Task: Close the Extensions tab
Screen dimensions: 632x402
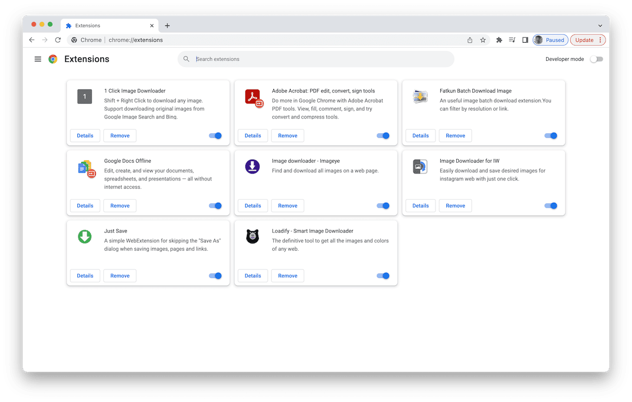Action: 152,25
